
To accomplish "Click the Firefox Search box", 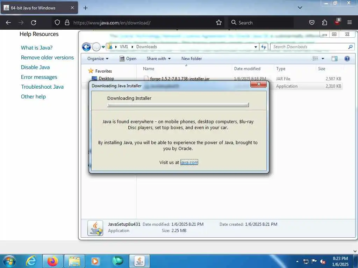I will point(262,23).
